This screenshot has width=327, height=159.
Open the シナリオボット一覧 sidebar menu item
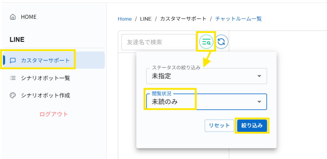click(x=45, y=78)
